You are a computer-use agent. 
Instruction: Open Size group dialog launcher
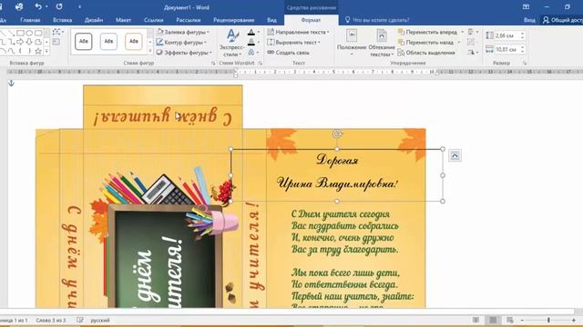525,64
